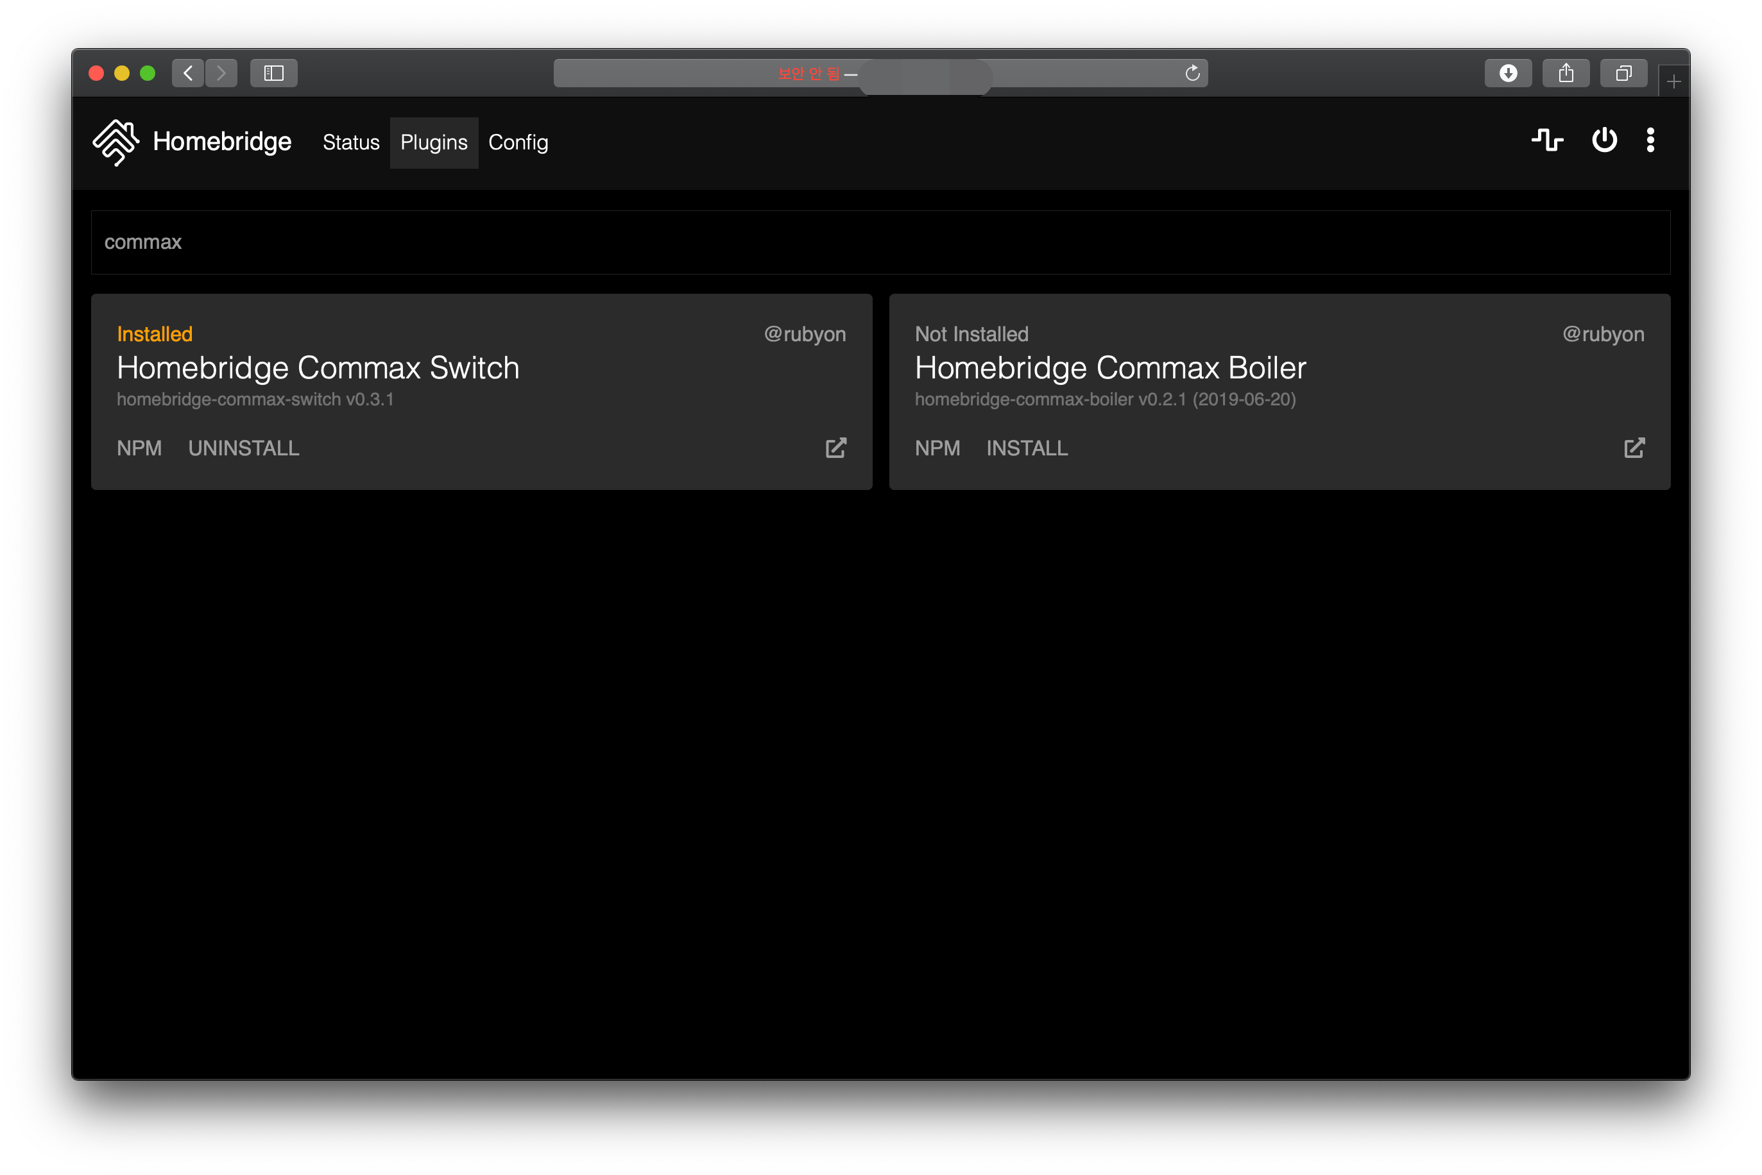
Task: Click the Homebridge logo icon
Action: pos(115,142)
